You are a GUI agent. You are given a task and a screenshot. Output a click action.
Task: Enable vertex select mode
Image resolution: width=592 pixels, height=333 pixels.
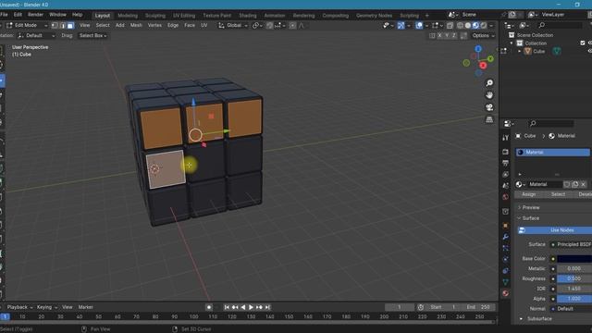pos(55,25)
